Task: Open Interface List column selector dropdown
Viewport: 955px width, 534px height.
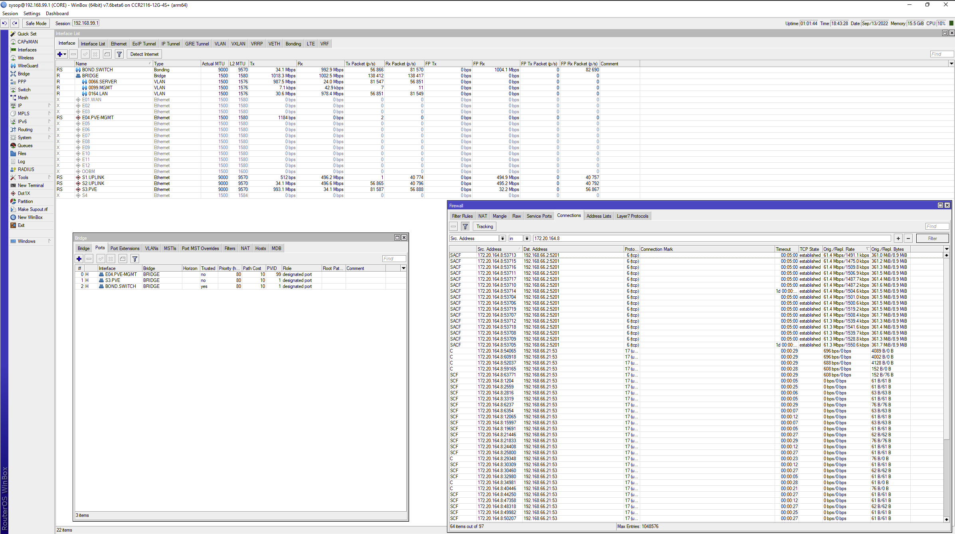Action: [x=951, y=64]
